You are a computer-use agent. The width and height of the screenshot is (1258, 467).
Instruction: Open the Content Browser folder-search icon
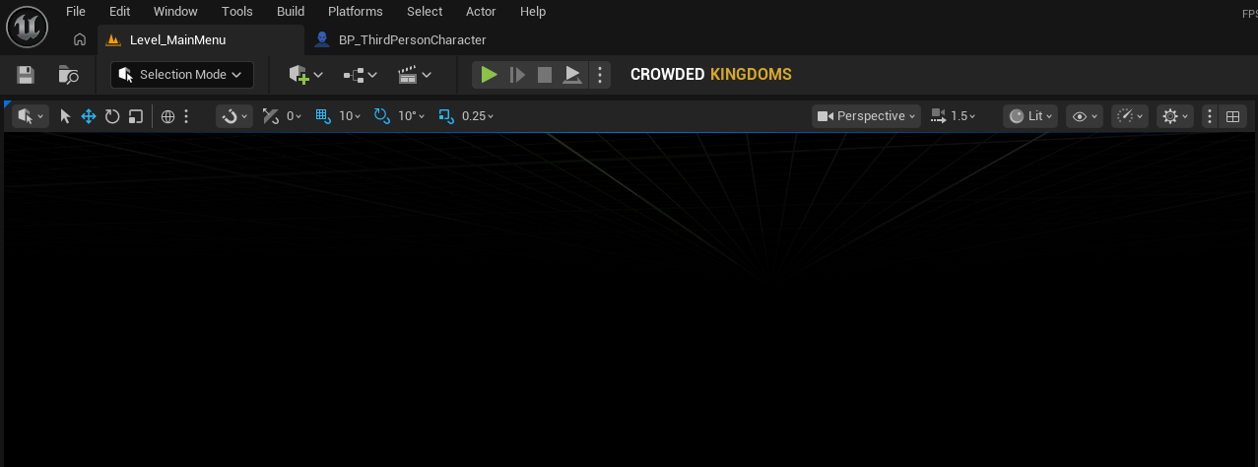[x=69, y=75]
